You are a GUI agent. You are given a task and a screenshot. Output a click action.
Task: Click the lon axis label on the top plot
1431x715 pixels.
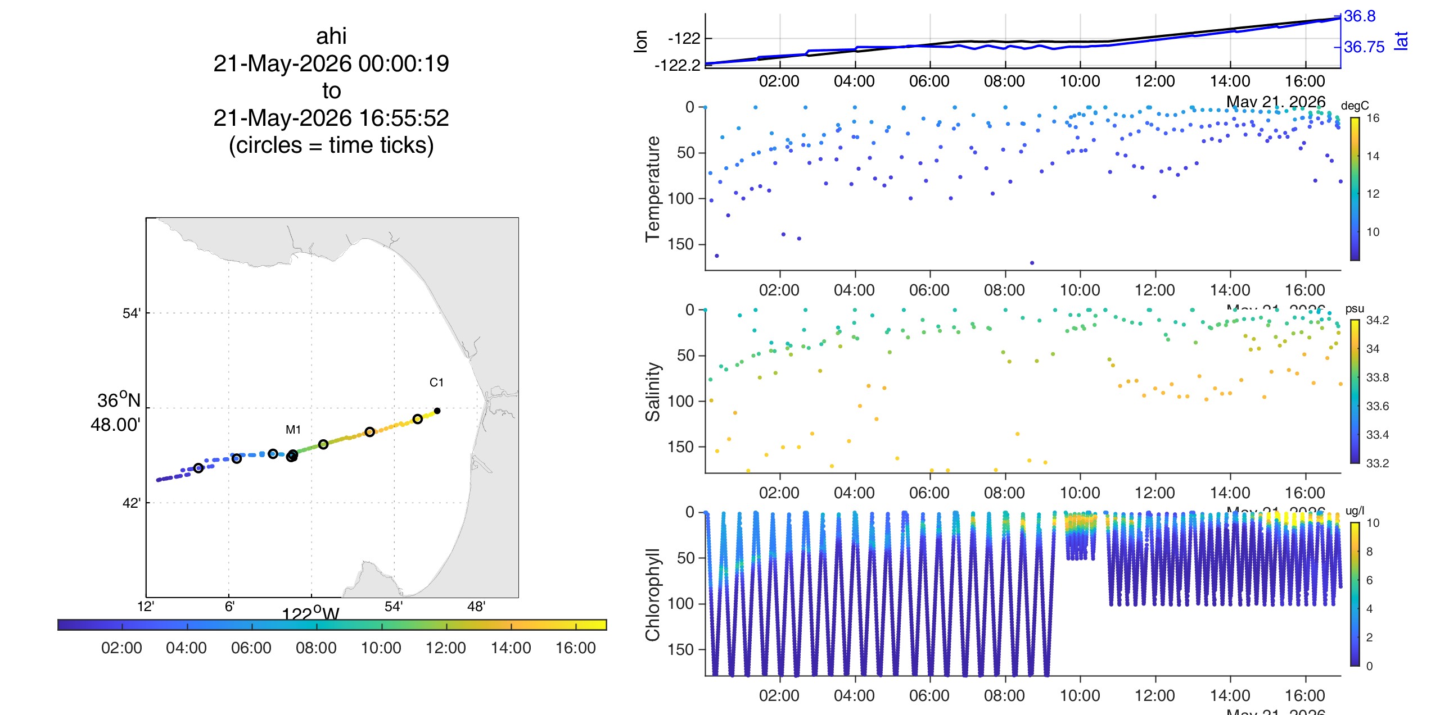click(x=640, y=41)
